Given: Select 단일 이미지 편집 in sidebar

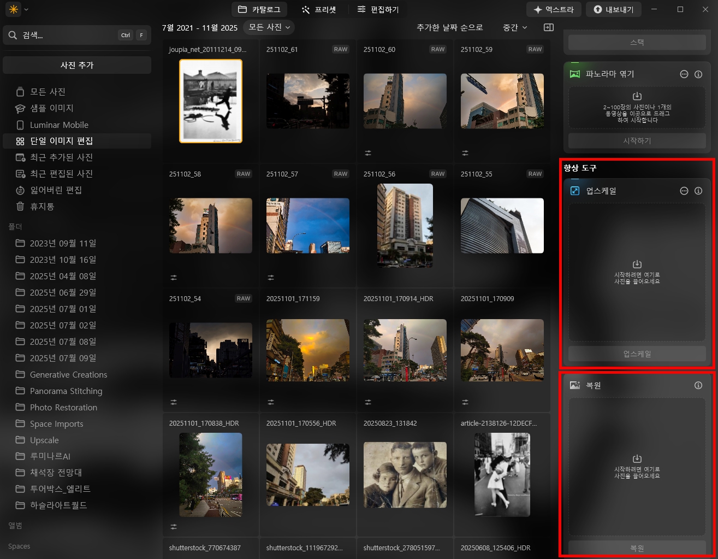Looking at the screenshot, I should [77, 141].
